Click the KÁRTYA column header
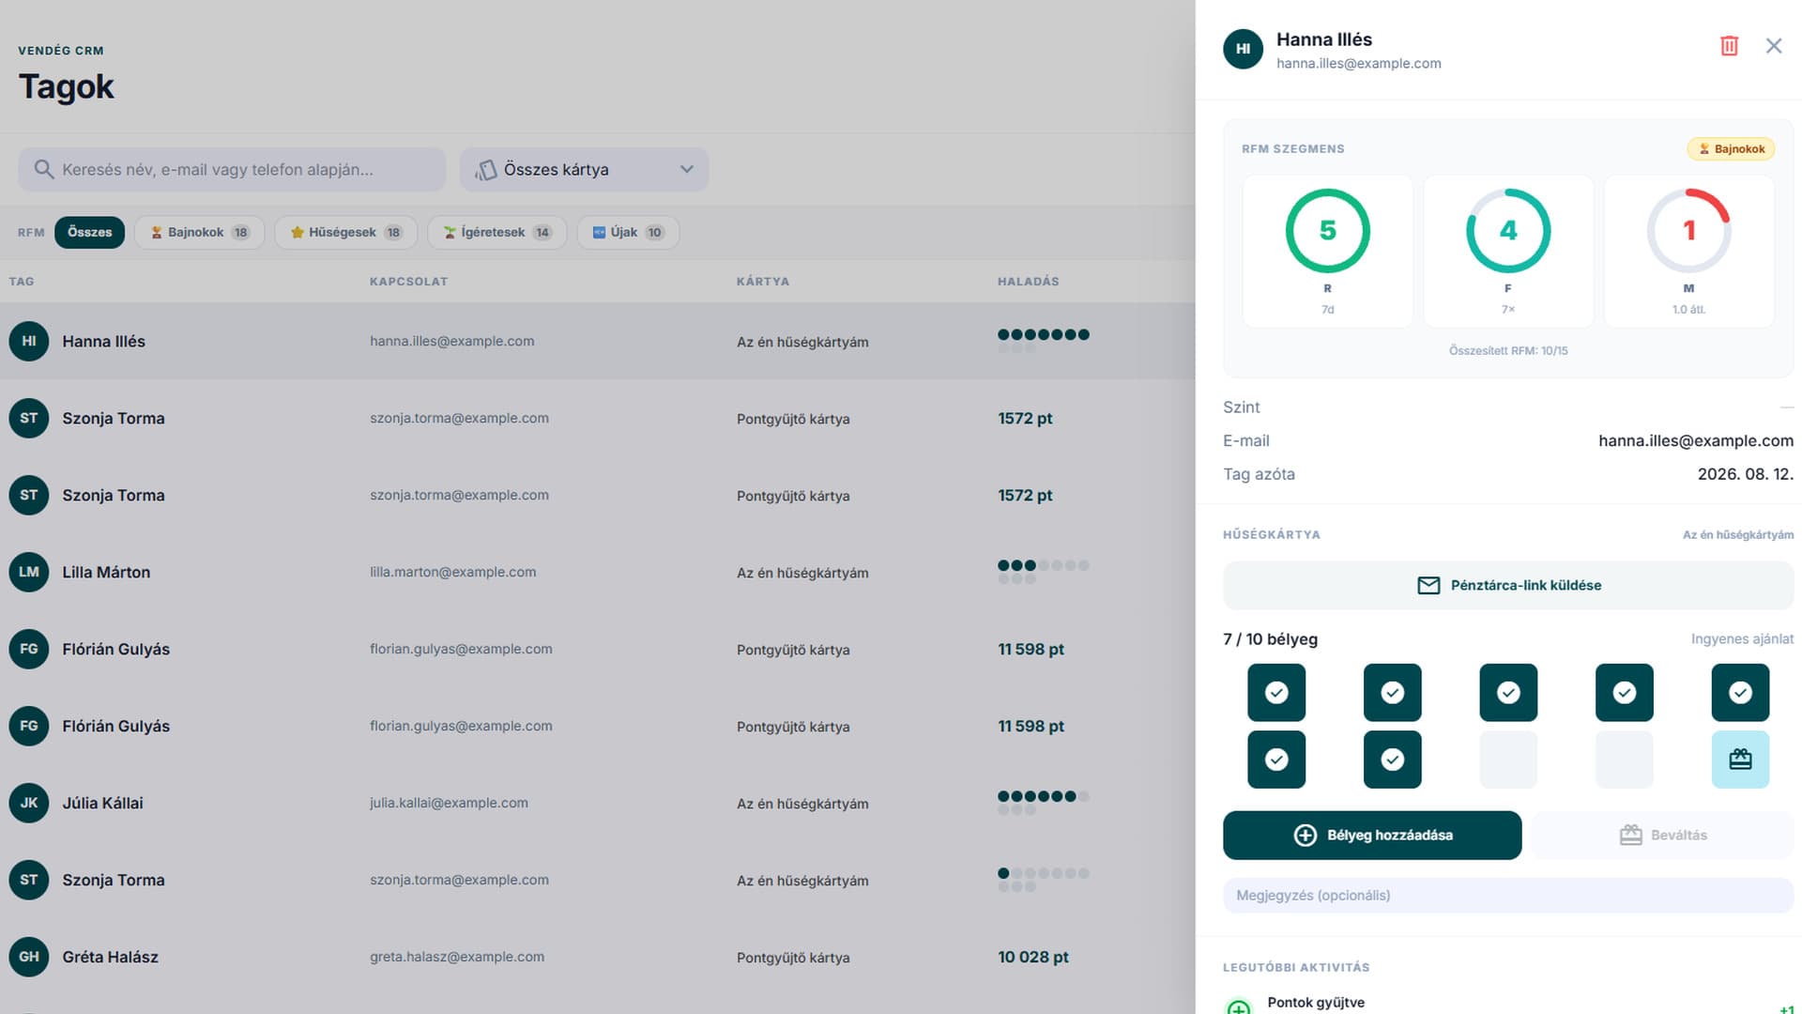Viewport: 1802px width, 1014px height. 763,282
